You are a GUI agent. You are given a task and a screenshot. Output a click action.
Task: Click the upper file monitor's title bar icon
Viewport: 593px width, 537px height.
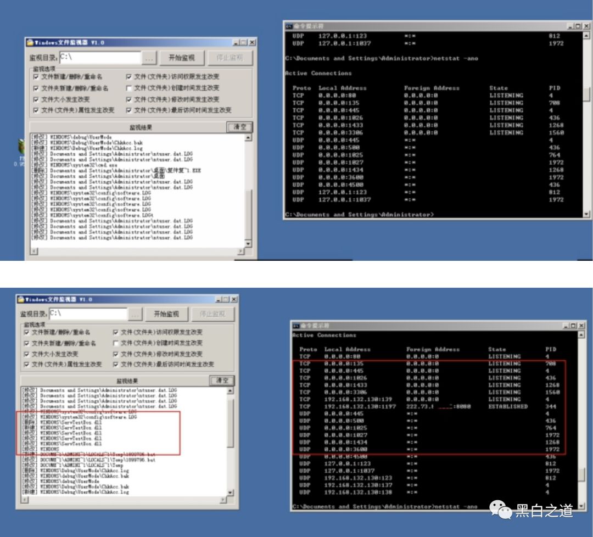pos(30,42)
